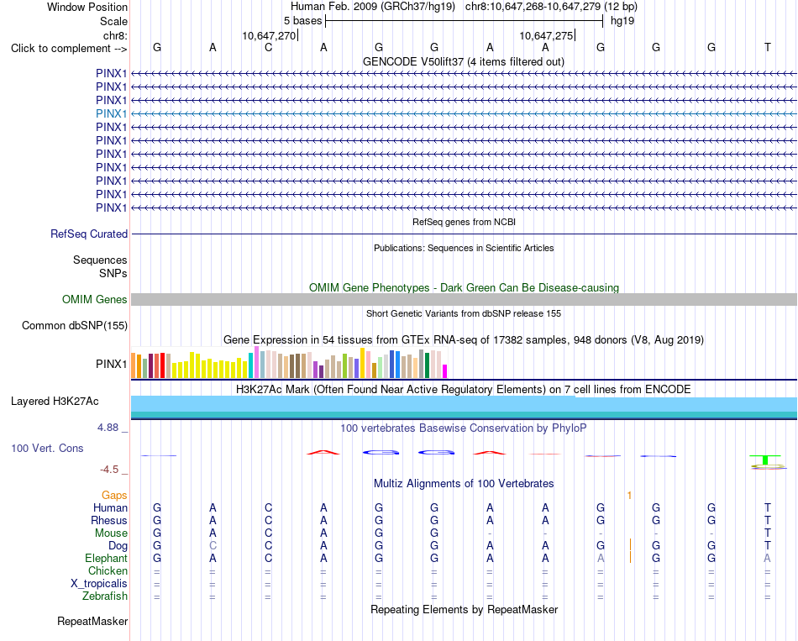Click the orange gap number '1' in Gaps row
The width and height of the screenshot is (798, 641).
pos(629,496)
